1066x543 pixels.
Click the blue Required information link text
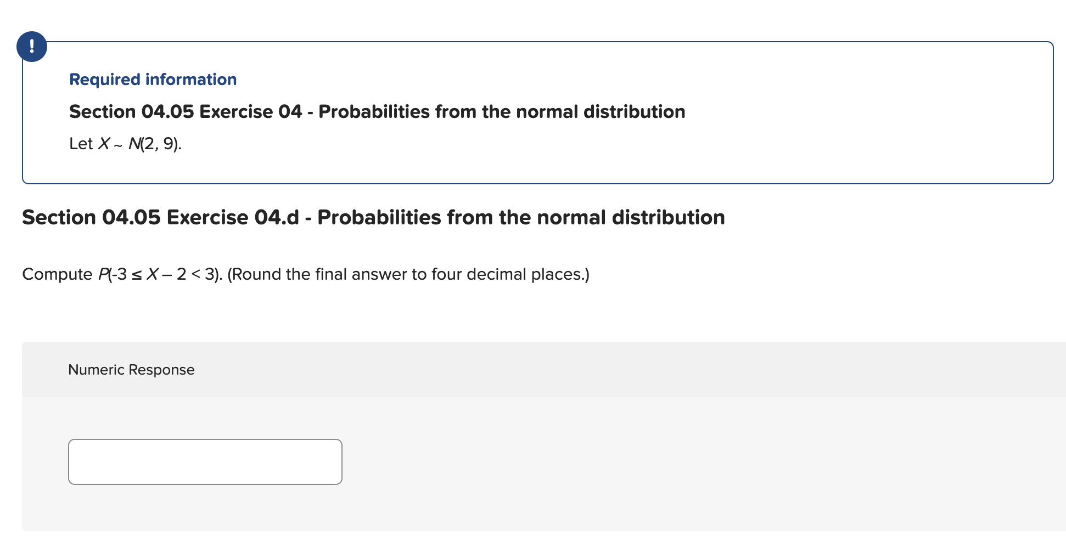point(153,80)
